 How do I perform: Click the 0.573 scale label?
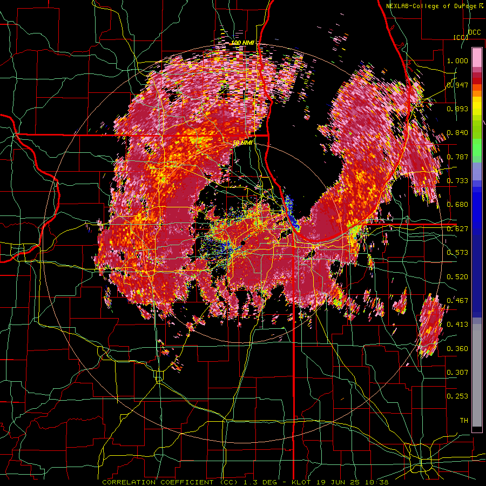point(457,253)
